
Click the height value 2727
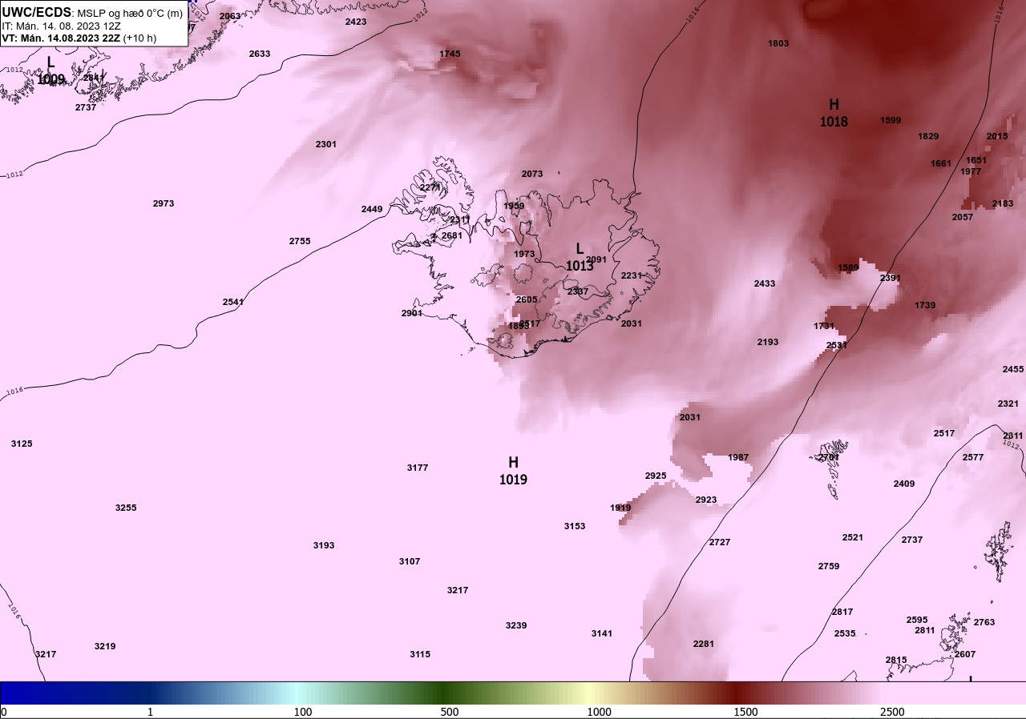tap(720, 542)
